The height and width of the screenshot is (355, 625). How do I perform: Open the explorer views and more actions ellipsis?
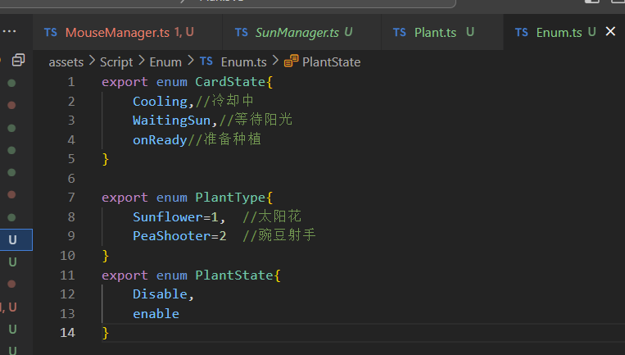point(10,31)
